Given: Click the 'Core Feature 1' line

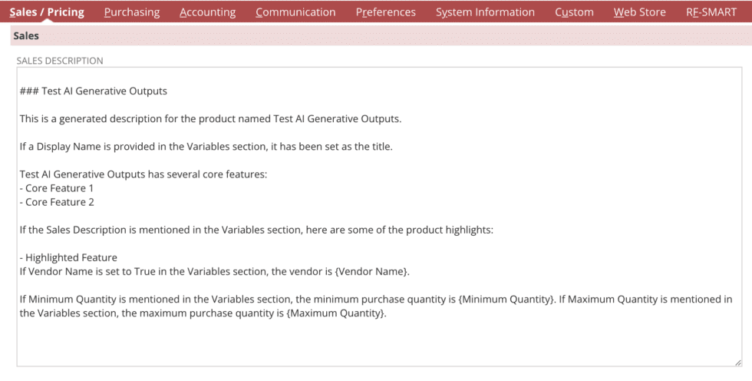Looking at the screenshot, I should tap(59, 188).
